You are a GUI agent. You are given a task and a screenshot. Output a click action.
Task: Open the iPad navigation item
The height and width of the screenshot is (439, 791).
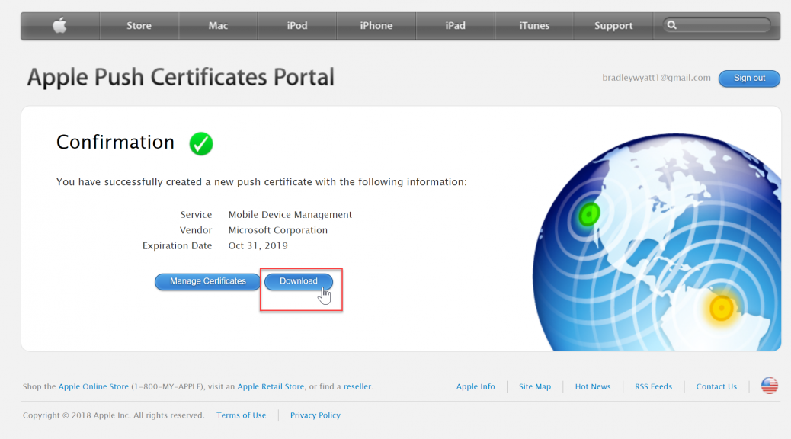pyautogui.click(x=455, y=26)
